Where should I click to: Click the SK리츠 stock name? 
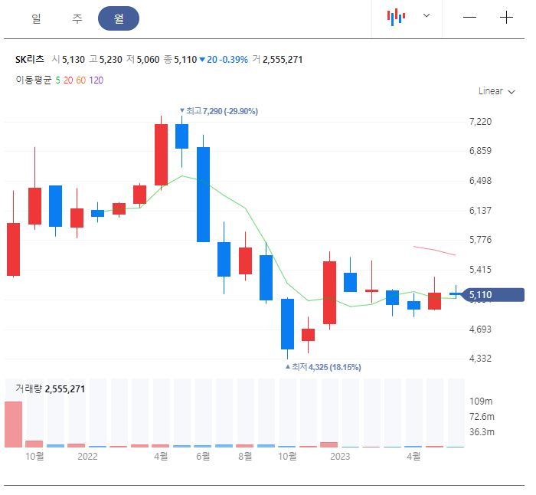pos(30,60)
